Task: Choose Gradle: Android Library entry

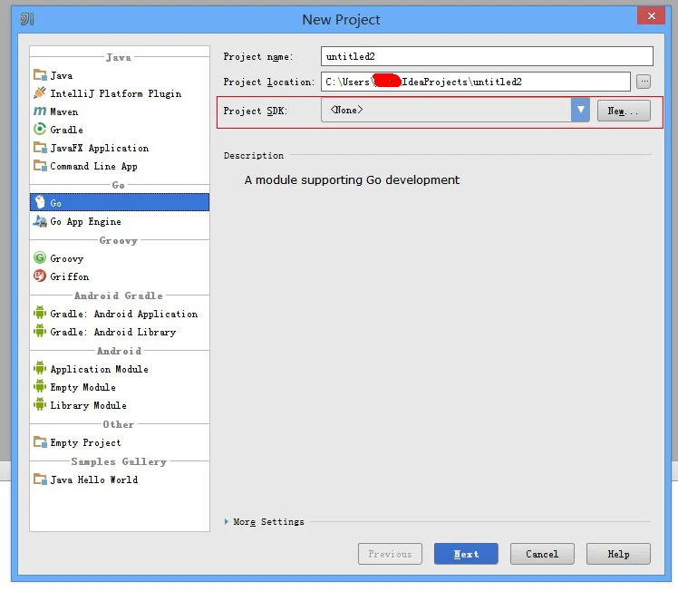Action: tap(113, 332)
